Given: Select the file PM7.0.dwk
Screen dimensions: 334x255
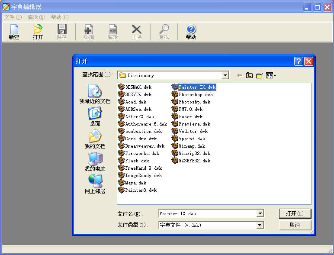Looking at the screenshot, I should (x=187, y=109).
